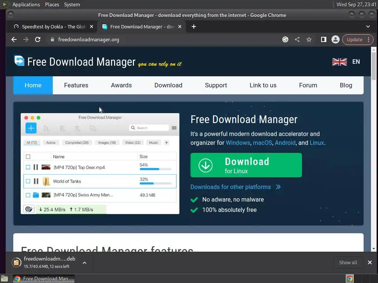378x283 pixels.
Task: Click the Free Download Manager logo icon
Action: (x=19, y=61)
